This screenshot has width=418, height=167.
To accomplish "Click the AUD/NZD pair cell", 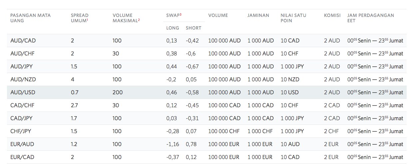I will tap(23, 79).
